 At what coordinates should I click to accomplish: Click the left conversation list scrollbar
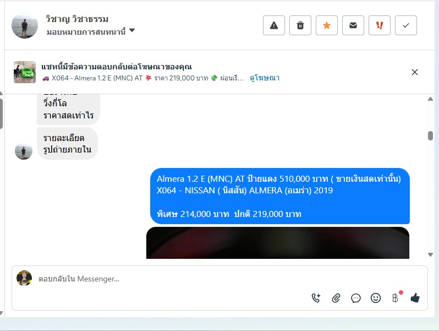pos(1,113)
